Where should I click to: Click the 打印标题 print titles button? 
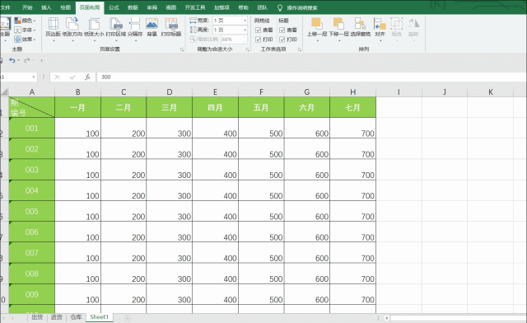pos(171,27)
